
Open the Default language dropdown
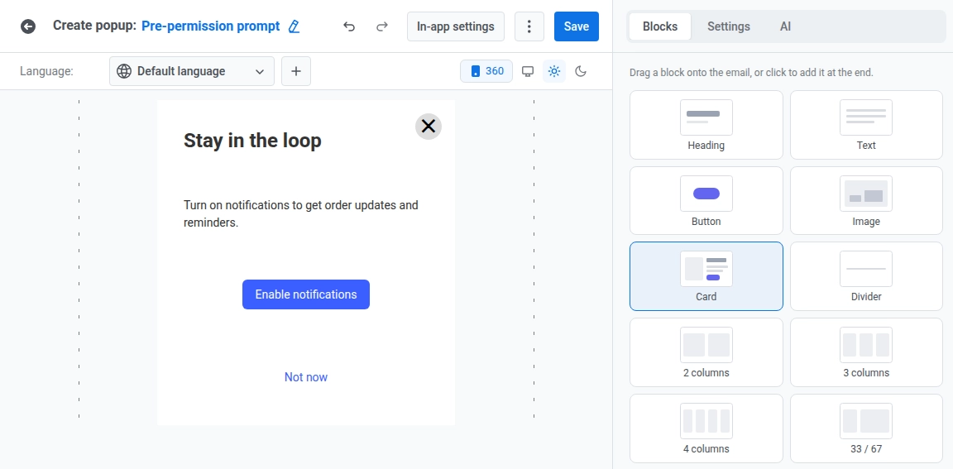tap(192, 71)
